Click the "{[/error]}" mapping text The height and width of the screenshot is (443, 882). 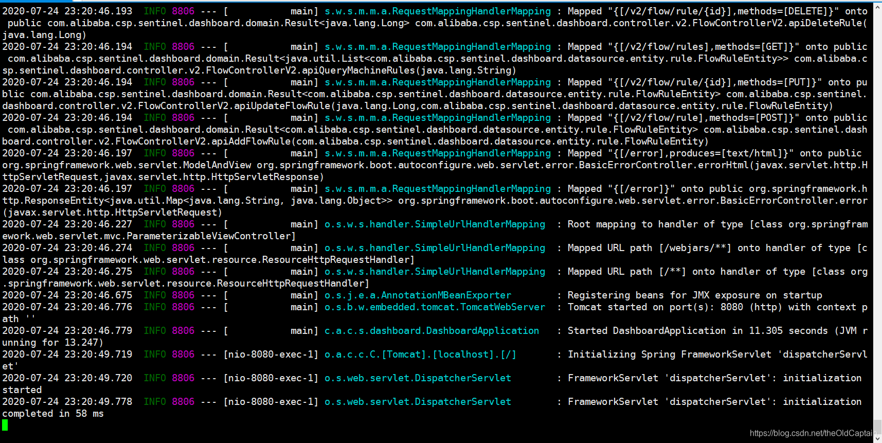click(641, 189)
